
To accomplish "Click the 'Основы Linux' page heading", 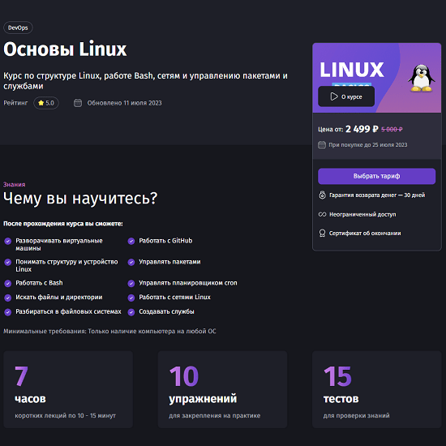I will tap(65, 49).
